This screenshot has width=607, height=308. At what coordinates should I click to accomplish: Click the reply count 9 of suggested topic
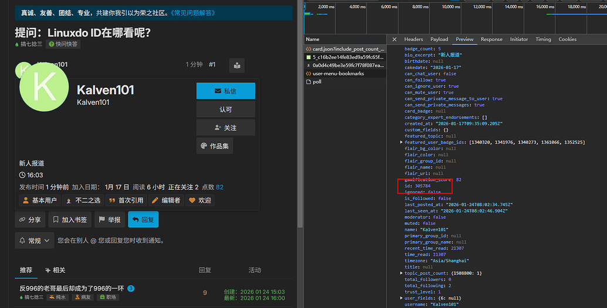(x=205, y=293)
